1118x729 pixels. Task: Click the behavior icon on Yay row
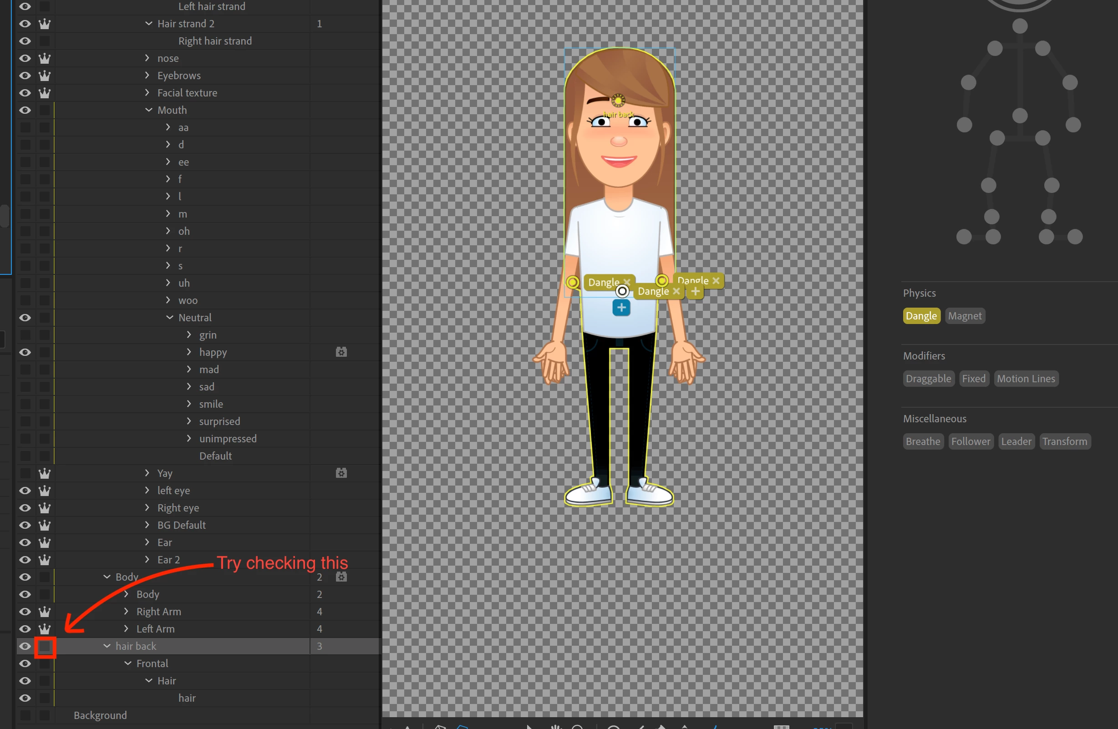pyautogui.click(x=341, y=473)
